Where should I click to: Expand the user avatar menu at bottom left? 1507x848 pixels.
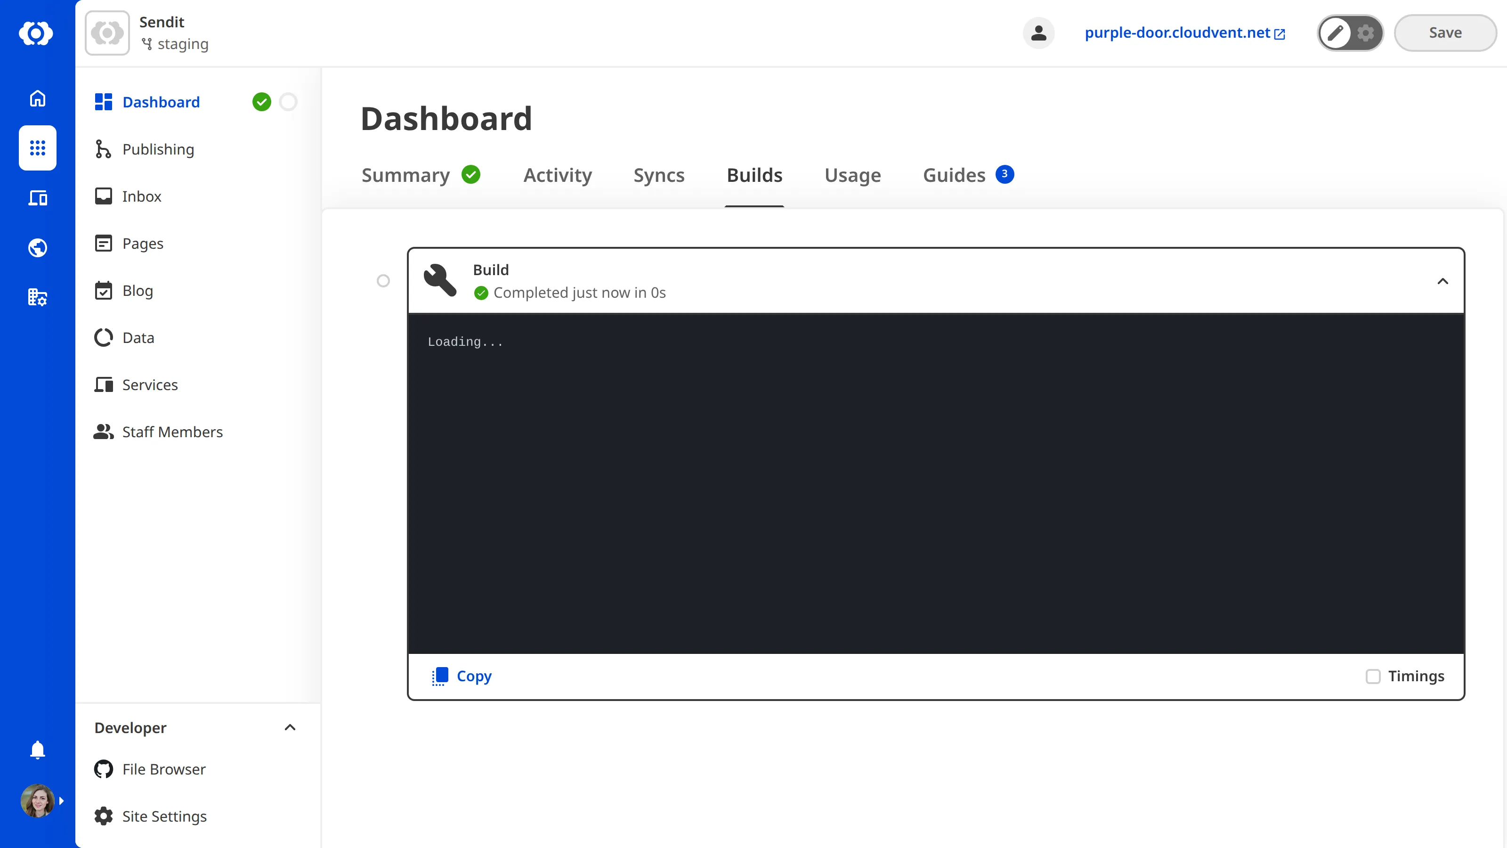pos(37,800)
